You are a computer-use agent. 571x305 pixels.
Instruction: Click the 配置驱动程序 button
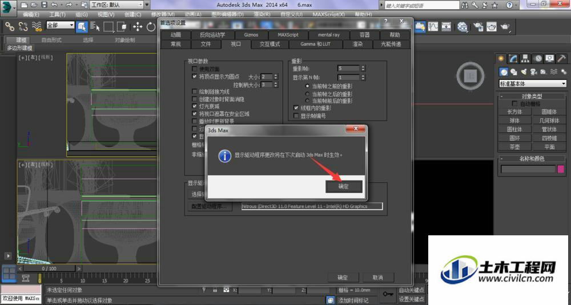(x=210, y=206)
